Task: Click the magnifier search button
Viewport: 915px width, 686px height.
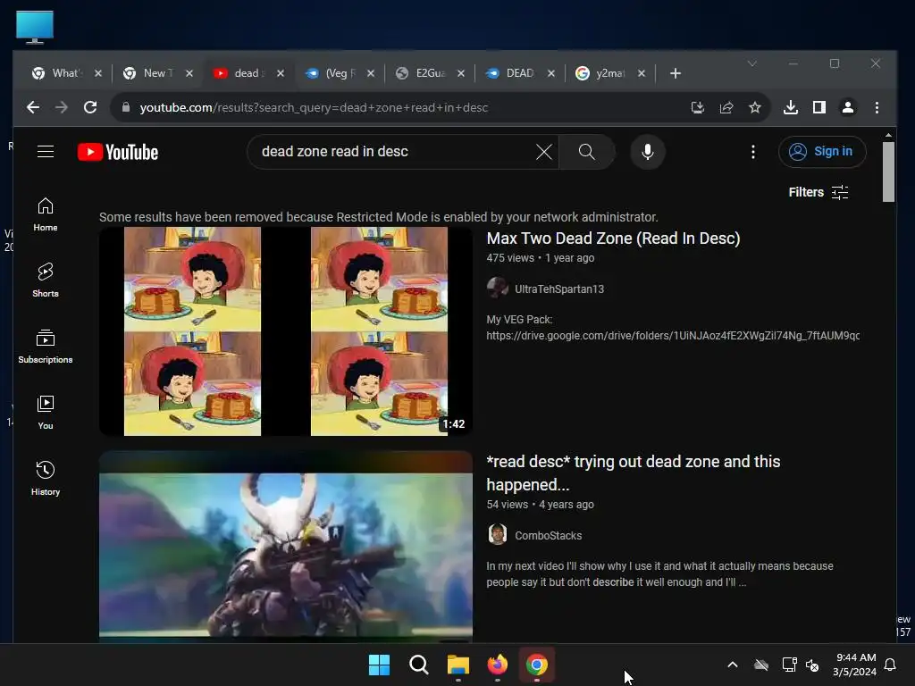Action: click(x=586, y=152)
